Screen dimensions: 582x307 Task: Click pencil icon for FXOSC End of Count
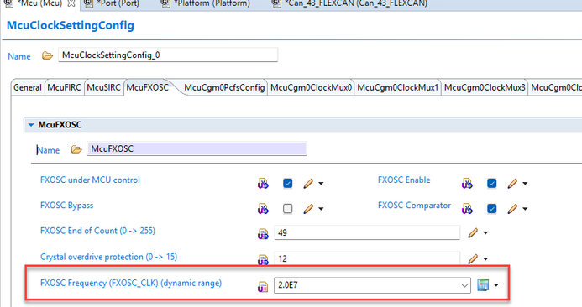pyautogui.click(x=473, y=233)
